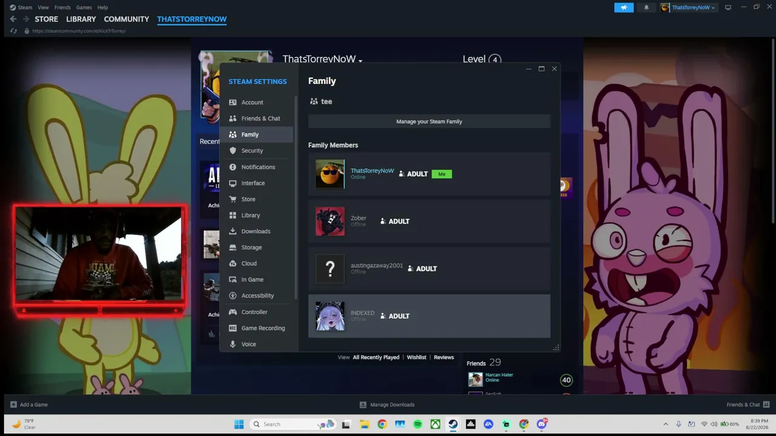776x436 pixels.
Task: Open Discord from the taskbar
Action: coord(541,424)
